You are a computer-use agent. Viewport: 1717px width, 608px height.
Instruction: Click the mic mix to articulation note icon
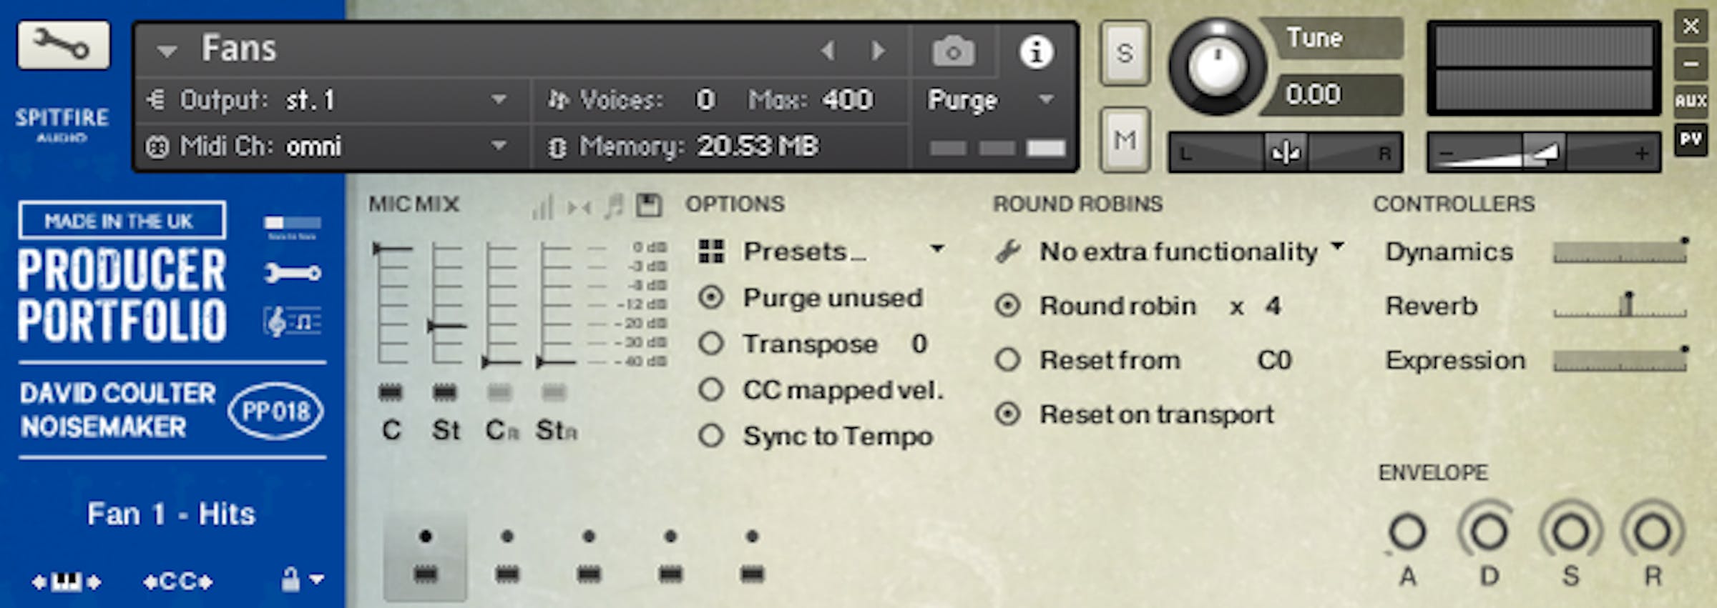tap(614, 206)
